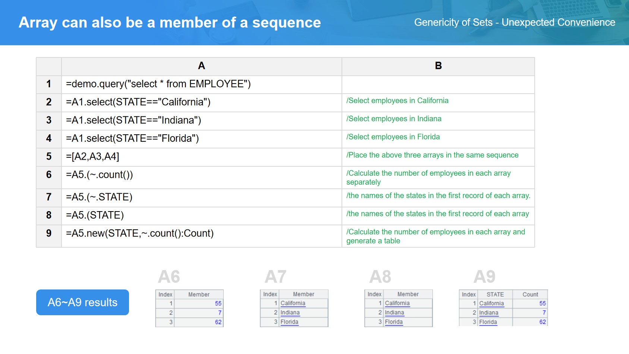Click the =A5.(~.count()) formula cell

tap(99, 175)
